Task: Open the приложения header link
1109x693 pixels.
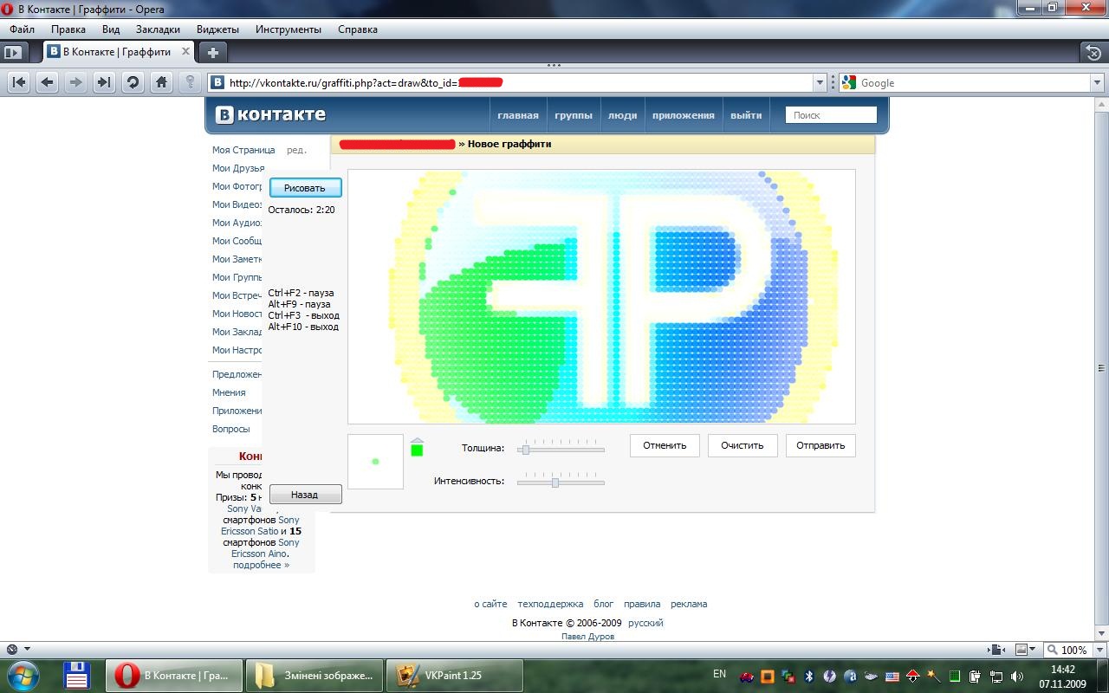Action: click(x=684, y=115)
